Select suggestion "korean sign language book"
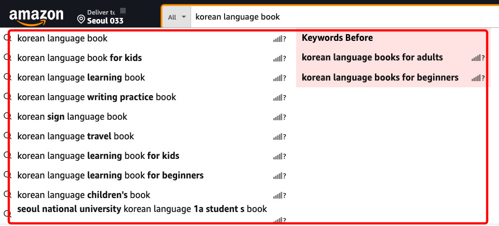This screenshot has height=226, width=499. pyautogui.click(x=72, y=117)
